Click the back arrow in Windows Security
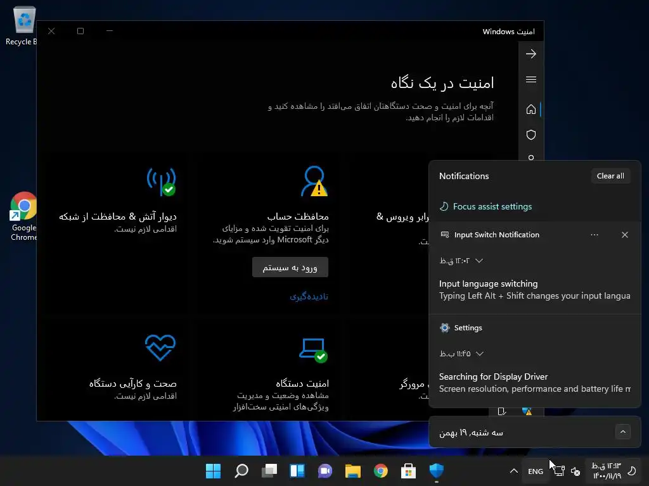The width and height of the screenshot is (649, 486). 530,54
